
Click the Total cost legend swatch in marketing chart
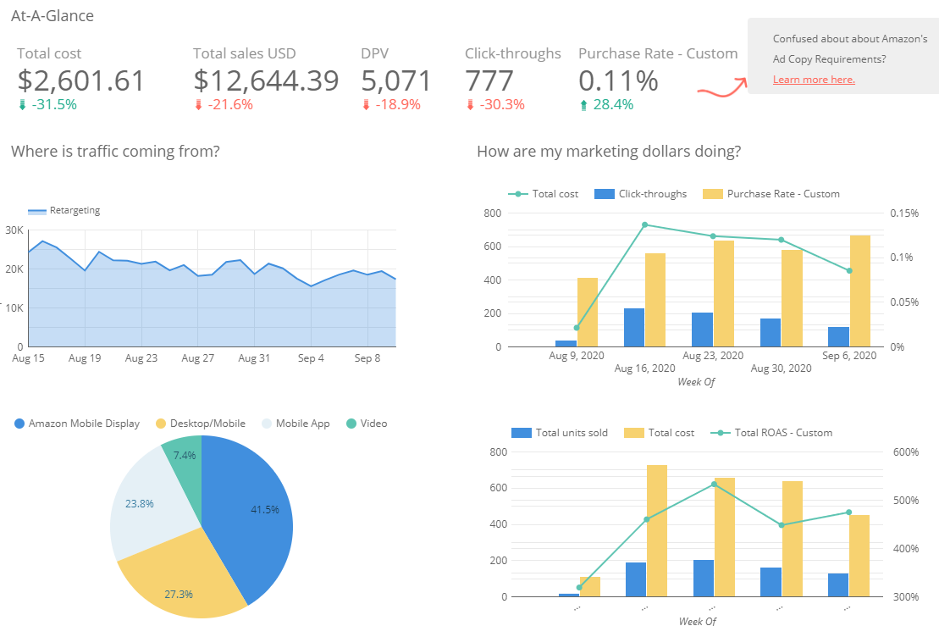pyautogui.click(x=517, y=194)
